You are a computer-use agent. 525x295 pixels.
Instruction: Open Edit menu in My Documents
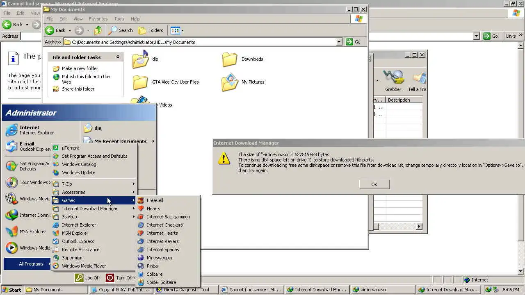click(x=63, y=19)
